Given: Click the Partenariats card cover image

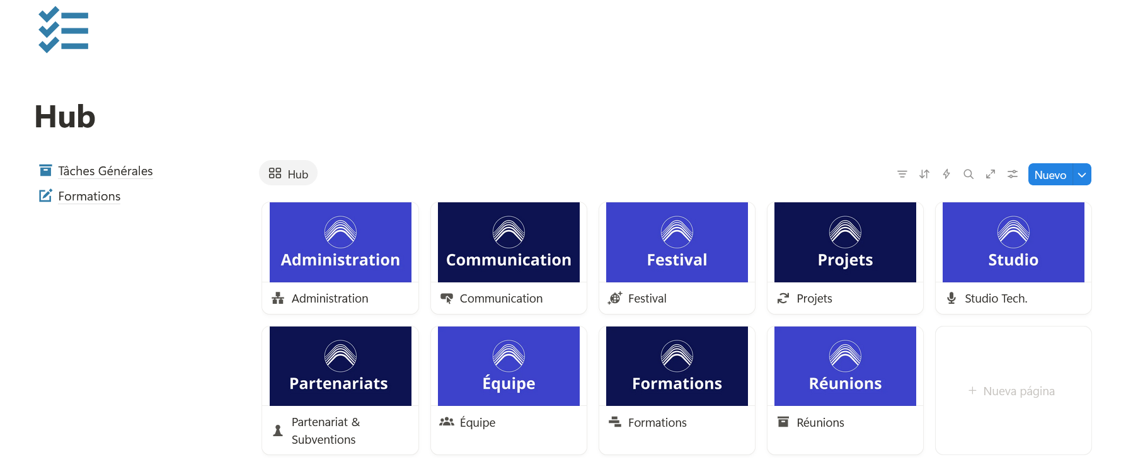Looking at the screenshot, I should 340,366.
